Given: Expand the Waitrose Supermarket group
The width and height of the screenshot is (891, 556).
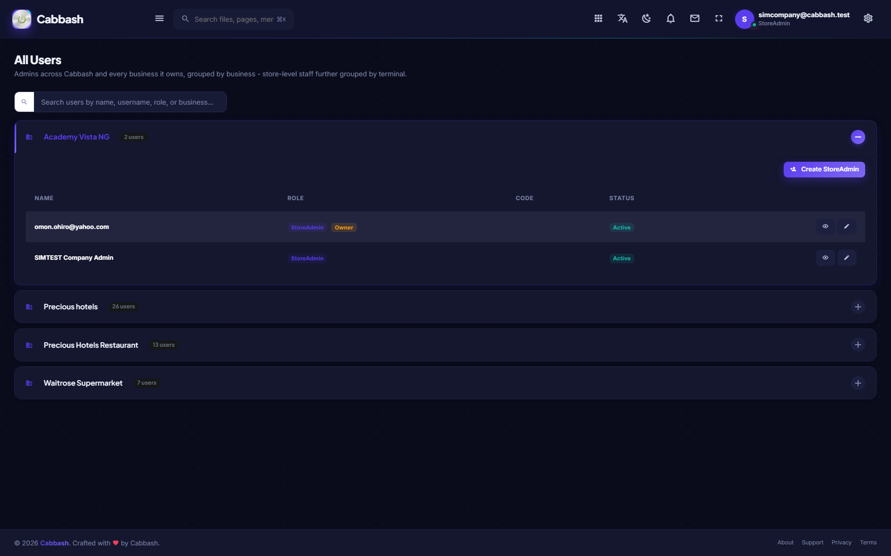Looking at the screenshot, I should (858, 383).
